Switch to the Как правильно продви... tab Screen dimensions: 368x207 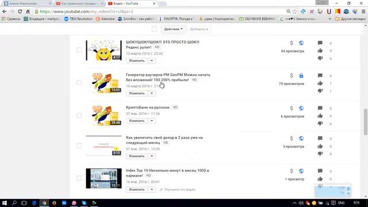point(79,3)
